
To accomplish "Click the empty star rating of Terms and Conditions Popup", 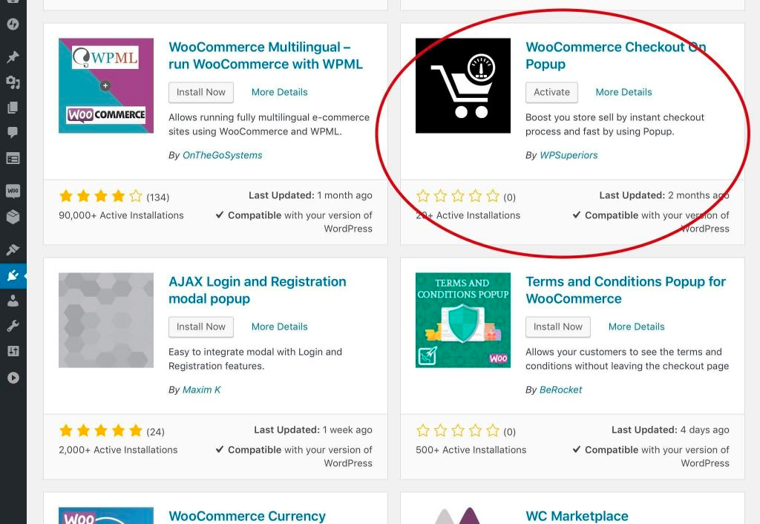I will coord(457,430).
